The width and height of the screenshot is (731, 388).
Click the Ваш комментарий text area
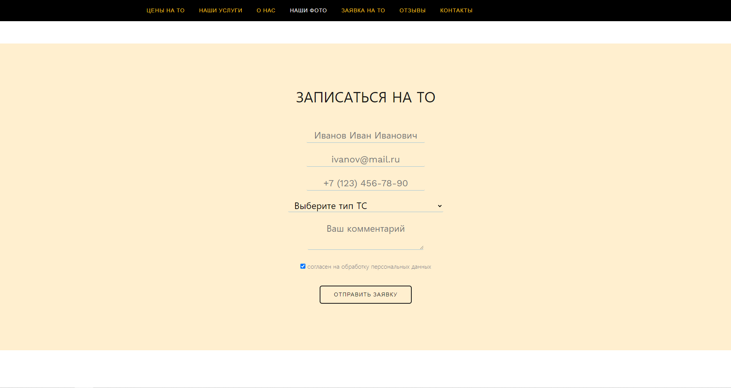(x=365, y=236)
